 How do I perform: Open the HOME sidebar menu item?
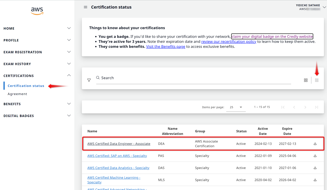(8, 28)
